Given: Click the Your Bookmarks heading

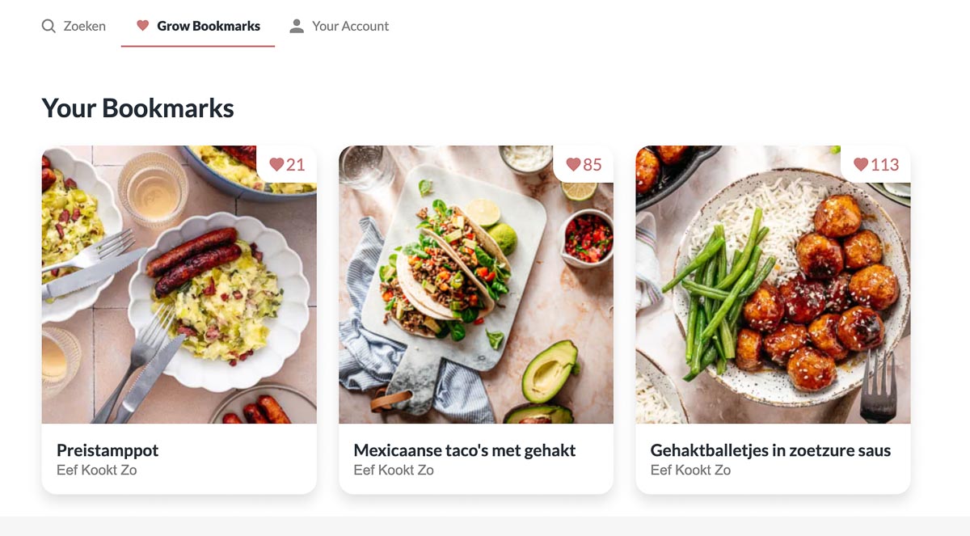Looking at the screenshot, I should tap(137, 108).
